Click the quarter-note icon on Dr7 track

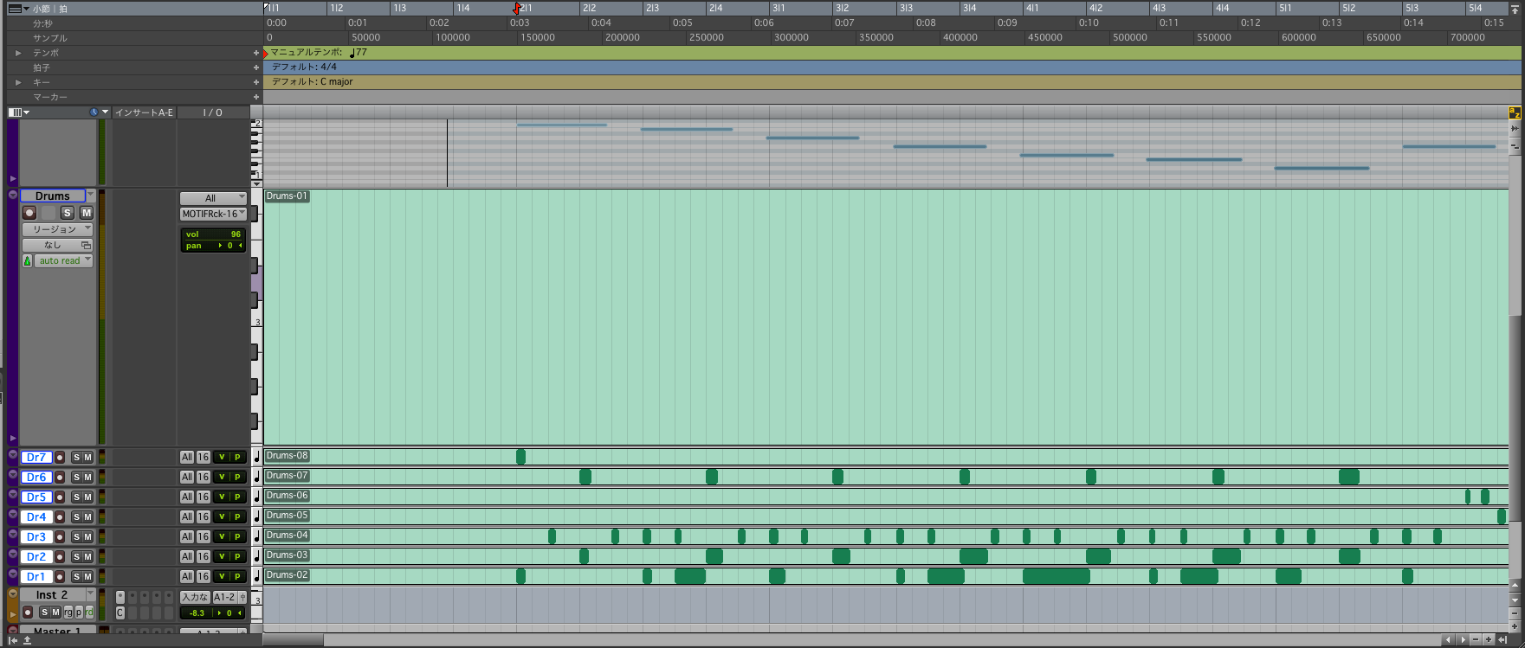tap(257, 457)
